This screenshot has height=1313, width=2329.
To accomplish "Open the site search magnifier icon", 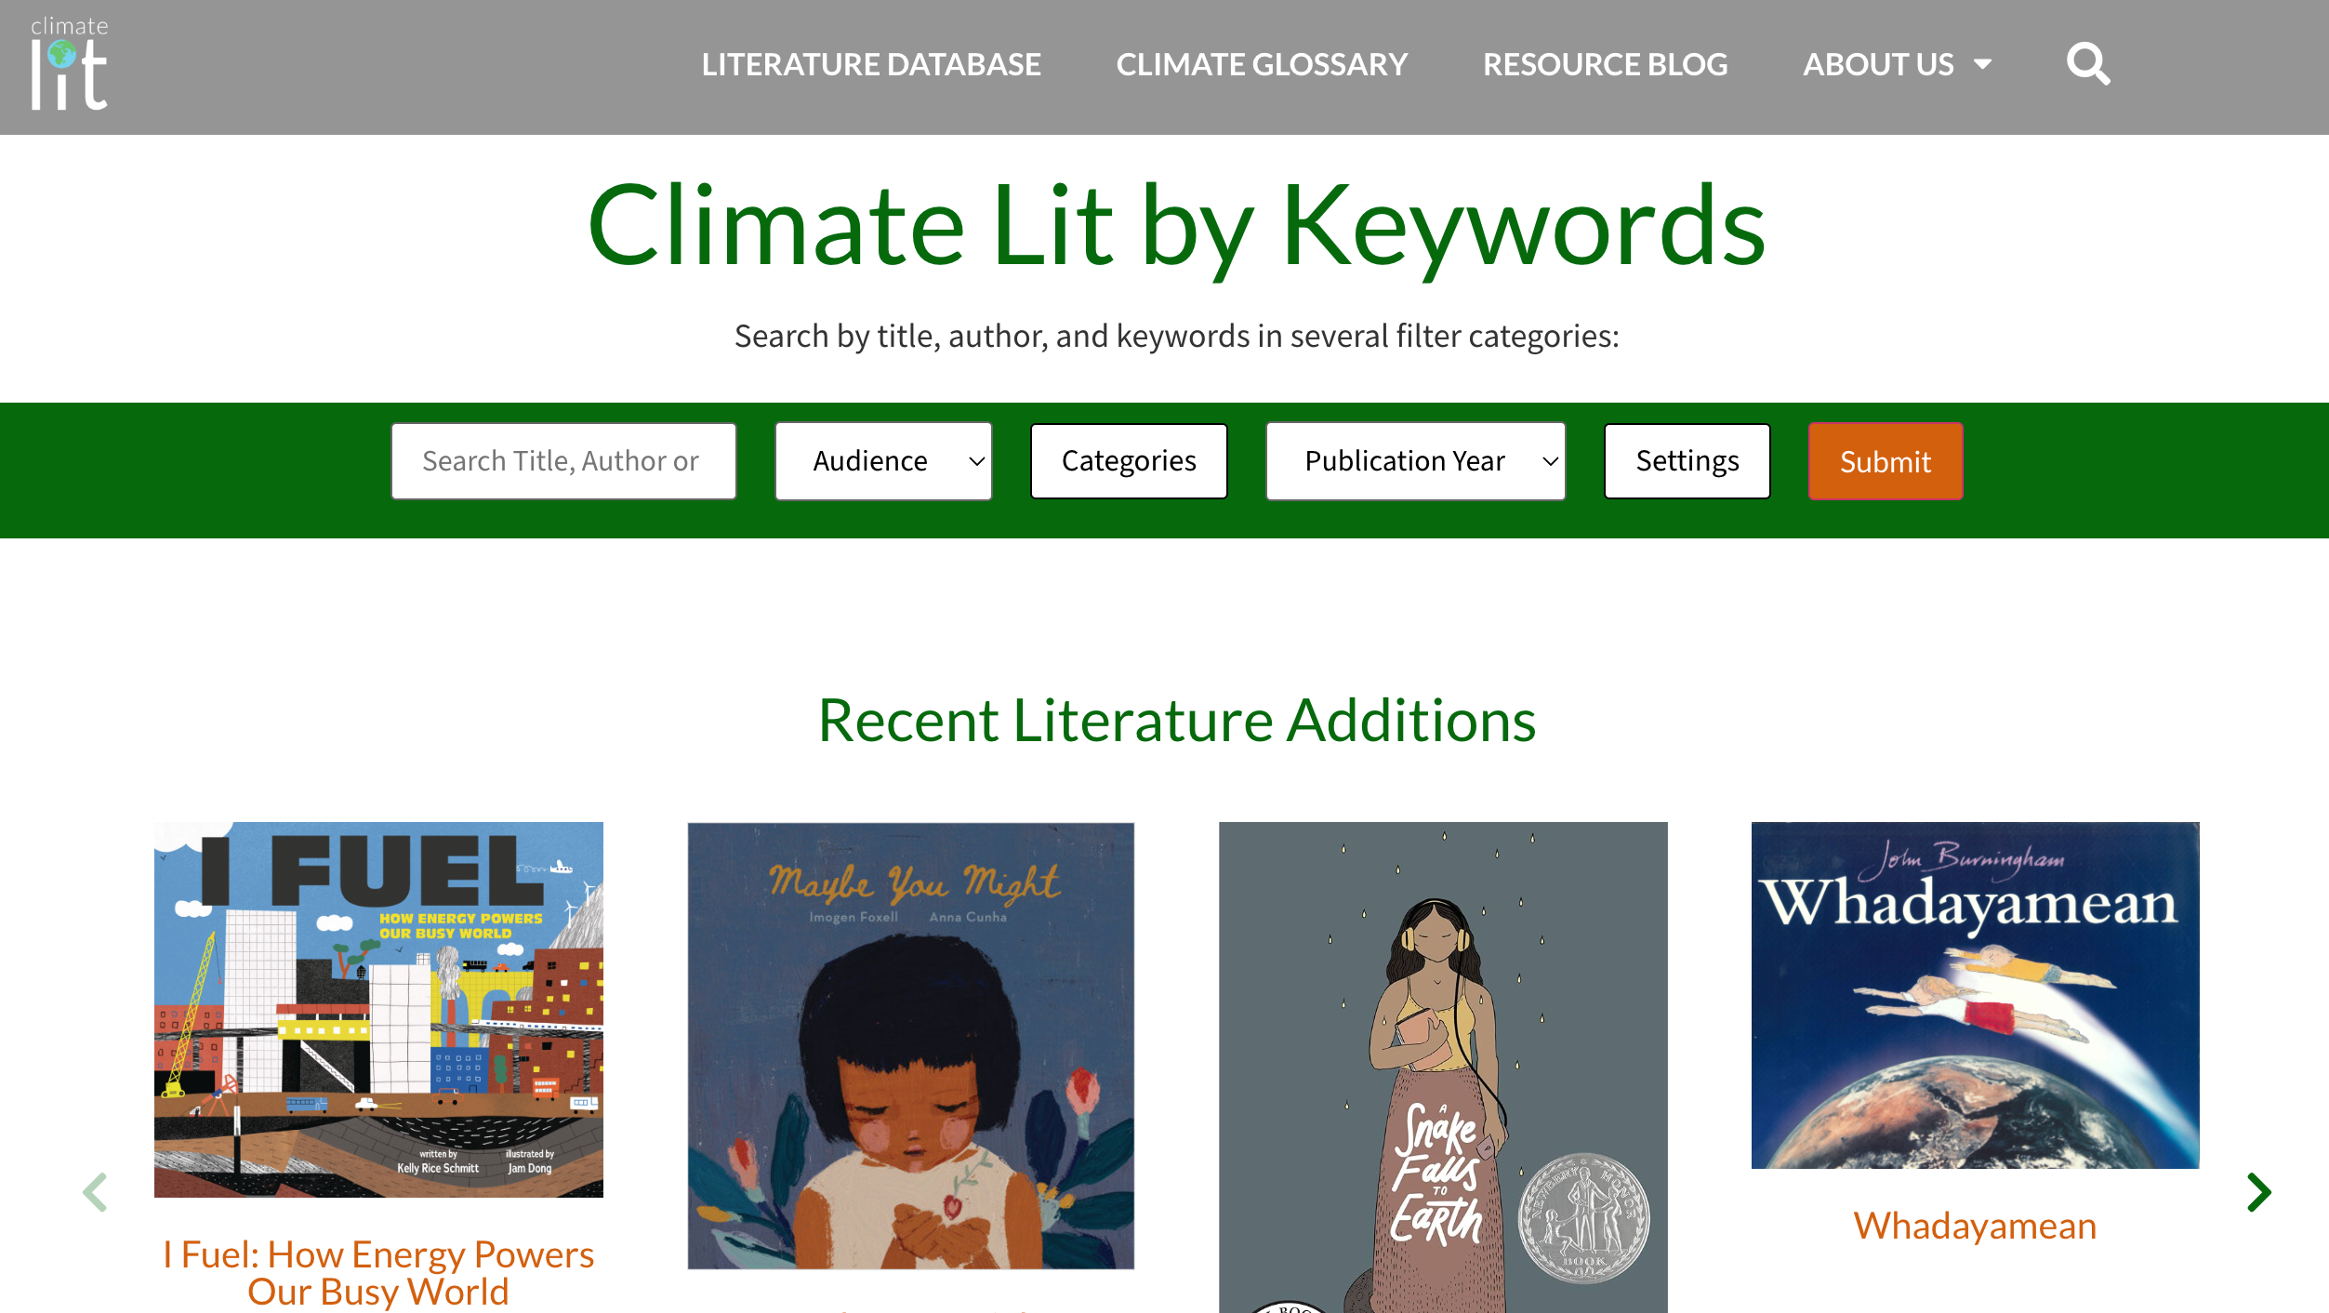I will (2087, 64).
